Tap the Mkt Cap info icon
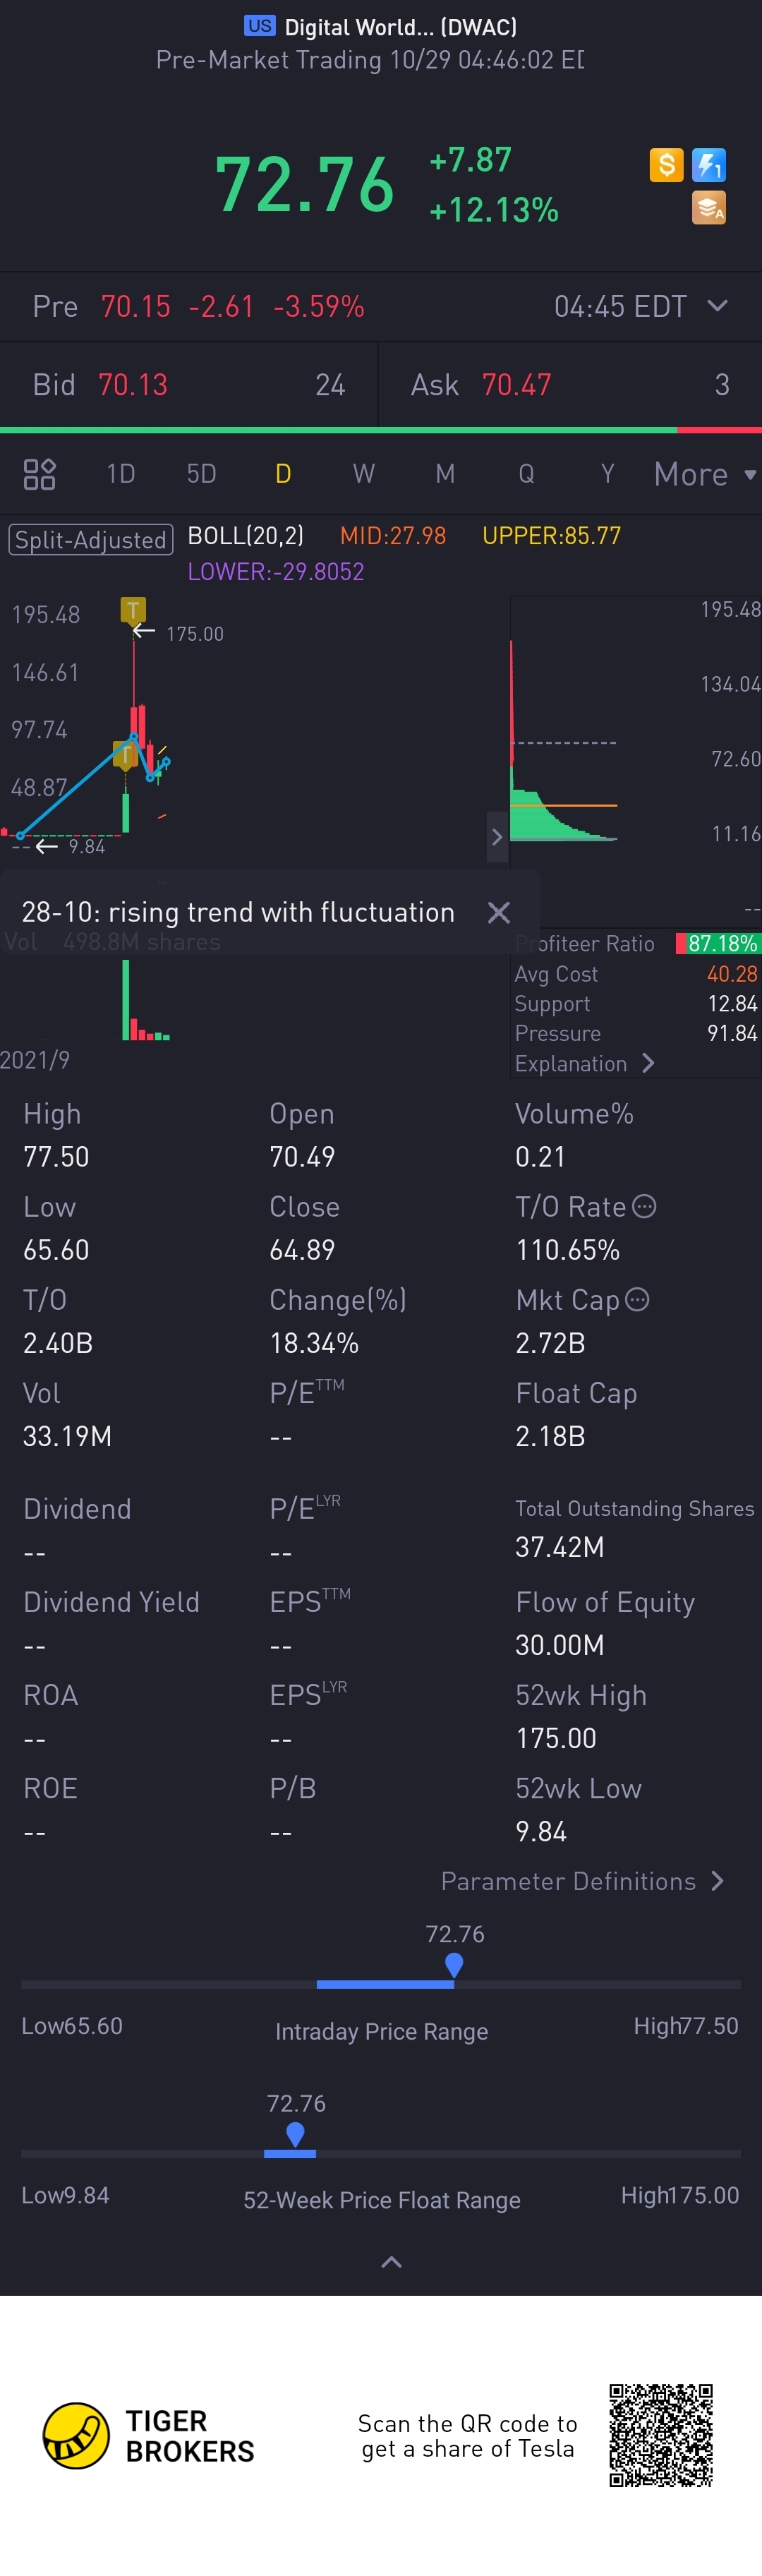This screenshot has height=2576, width=762. [637, 1299]
